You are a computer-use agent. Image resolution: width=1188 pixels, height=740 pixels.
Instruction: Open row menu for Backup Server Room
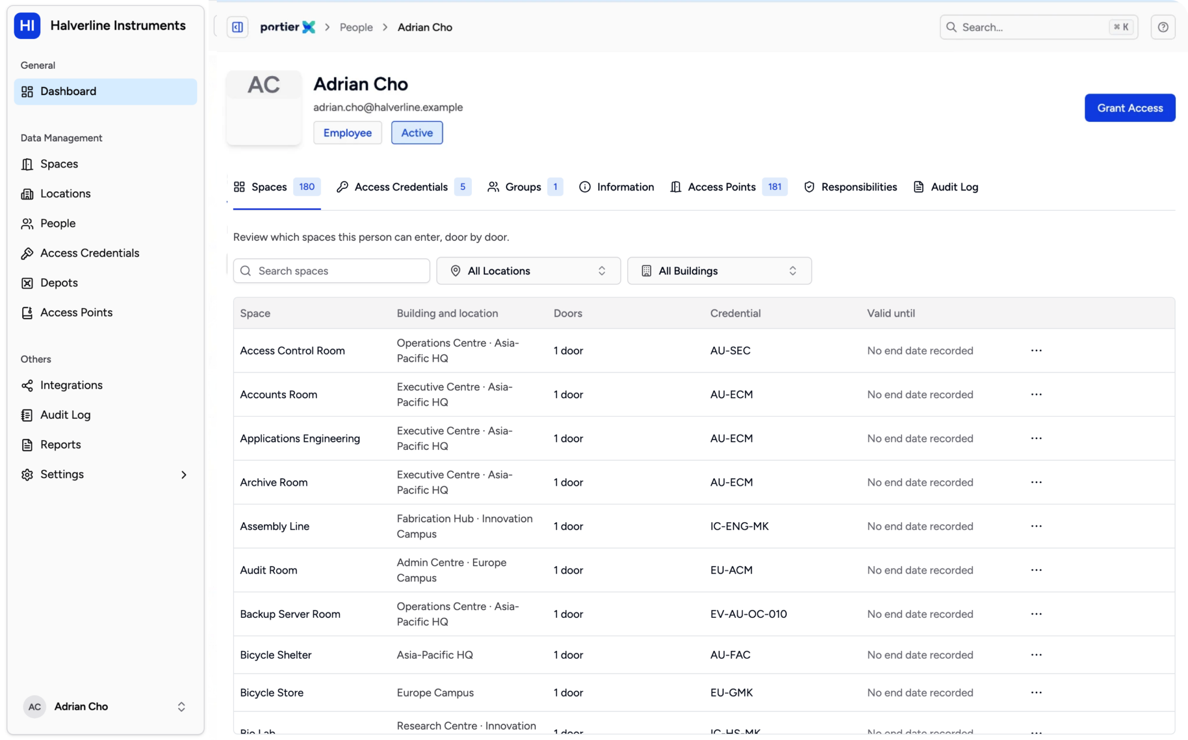[1036, 614]
